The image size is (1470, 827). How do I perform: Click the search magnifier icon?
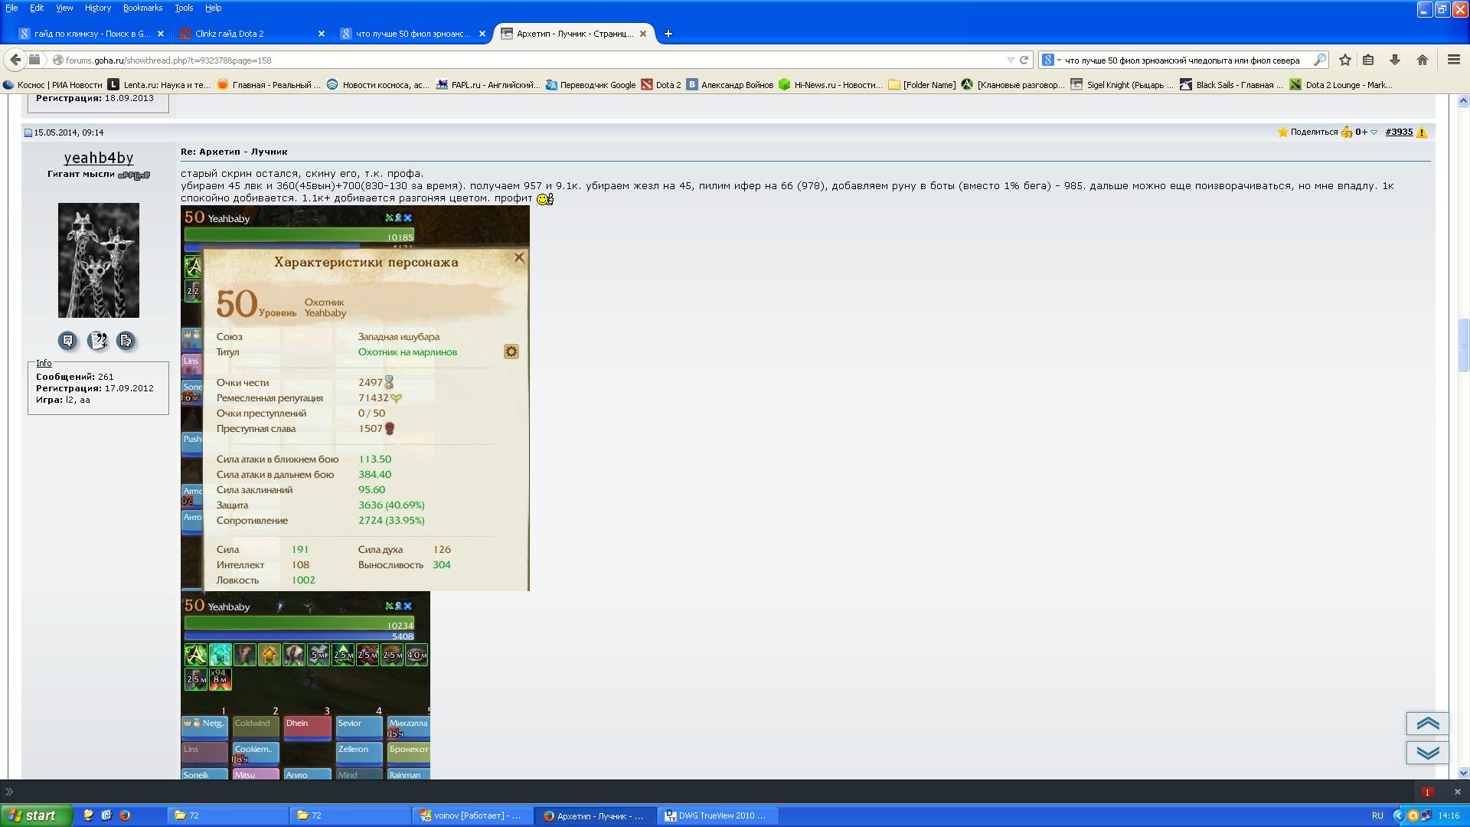coord(1320,60)
